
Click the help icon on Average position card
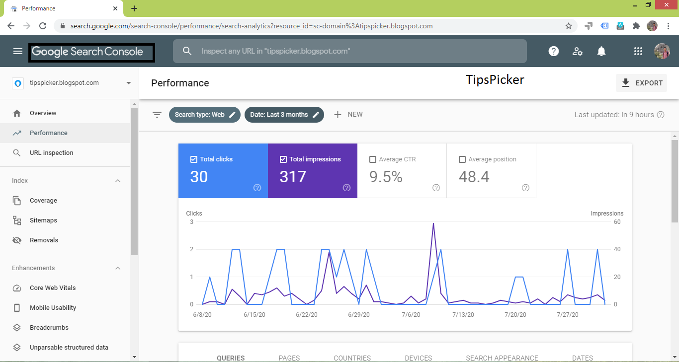(x=525, y=188)
